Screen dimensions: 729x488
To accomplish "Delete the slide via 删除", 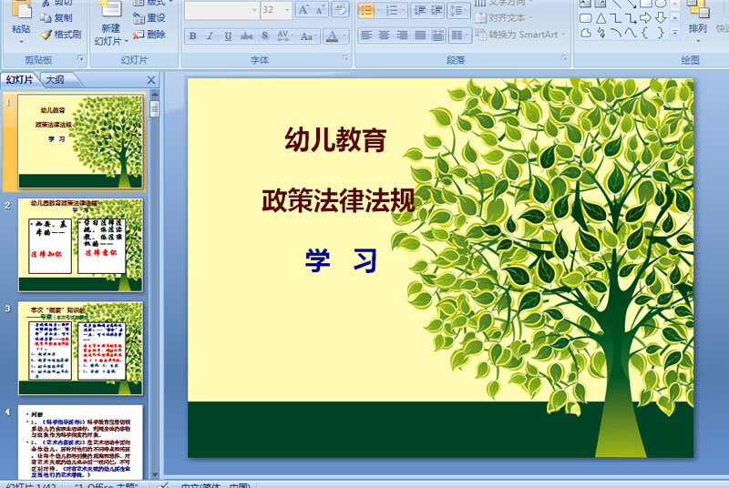I will tap(149, 35).
